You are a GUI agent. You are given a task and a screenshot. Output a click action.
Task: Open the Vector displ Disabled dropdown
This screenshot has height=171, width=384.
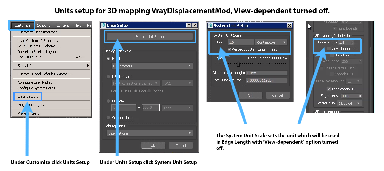(349, 103)
